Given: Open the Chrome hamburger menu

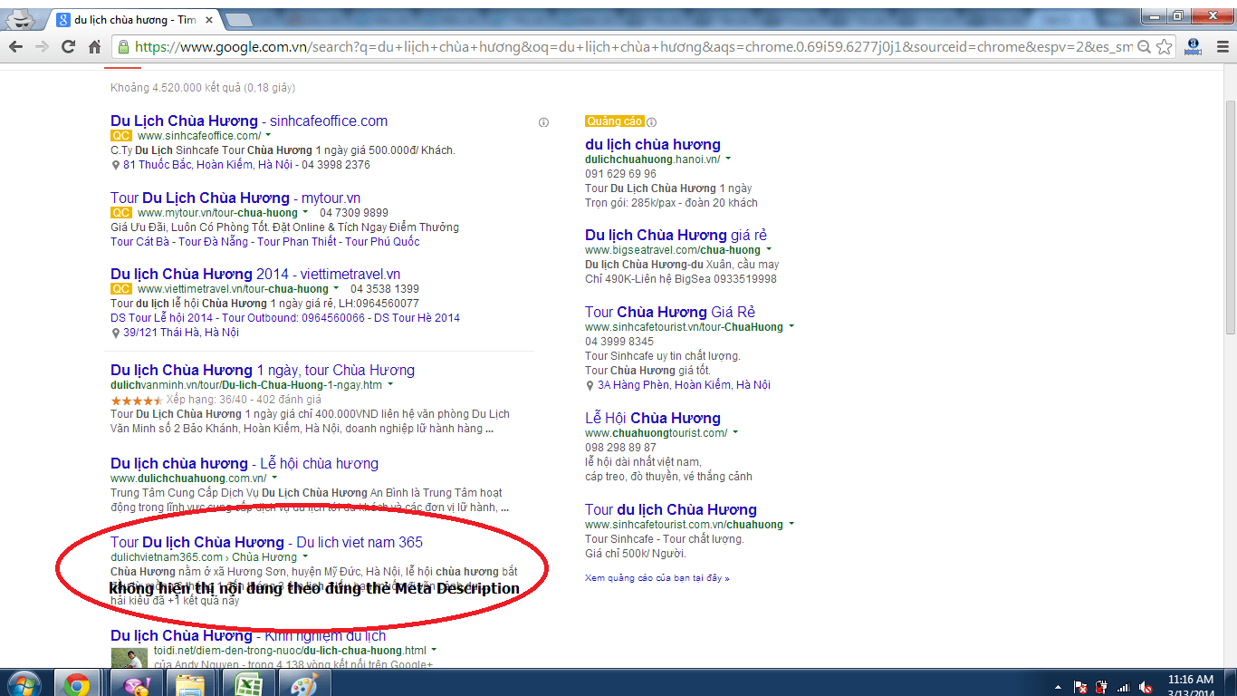Looking at the screenshot, I should [x=1223, y=47].
